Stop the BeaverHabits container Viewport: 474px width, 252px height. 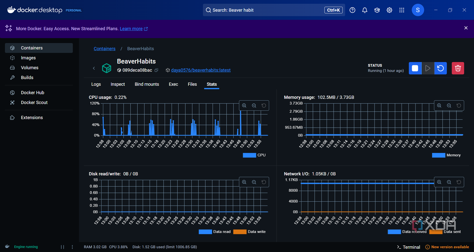415,68
